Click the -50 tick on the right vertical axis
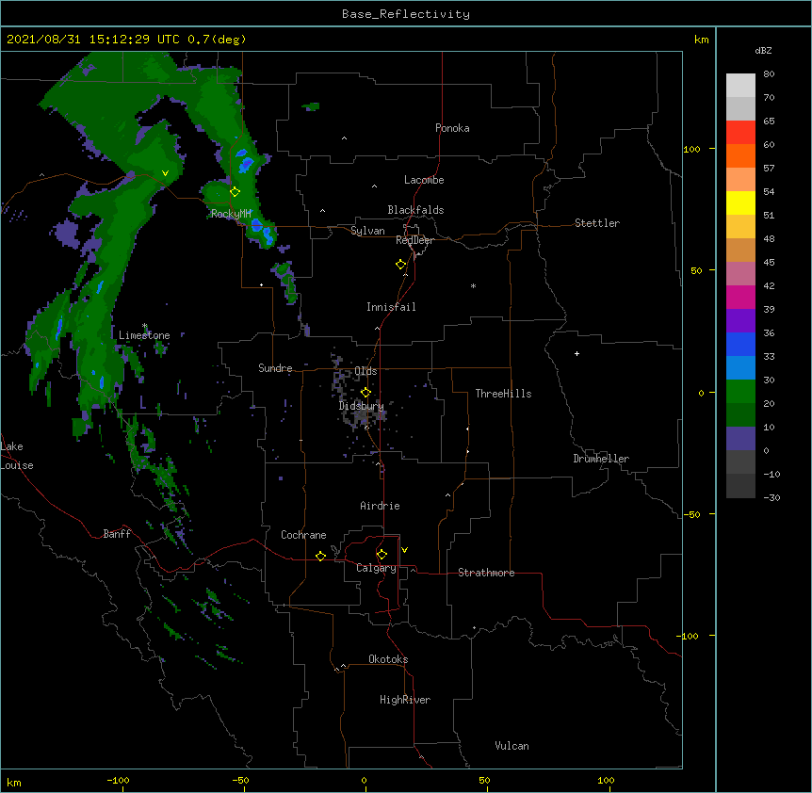The image size is (812, 793). click(691, 514)
